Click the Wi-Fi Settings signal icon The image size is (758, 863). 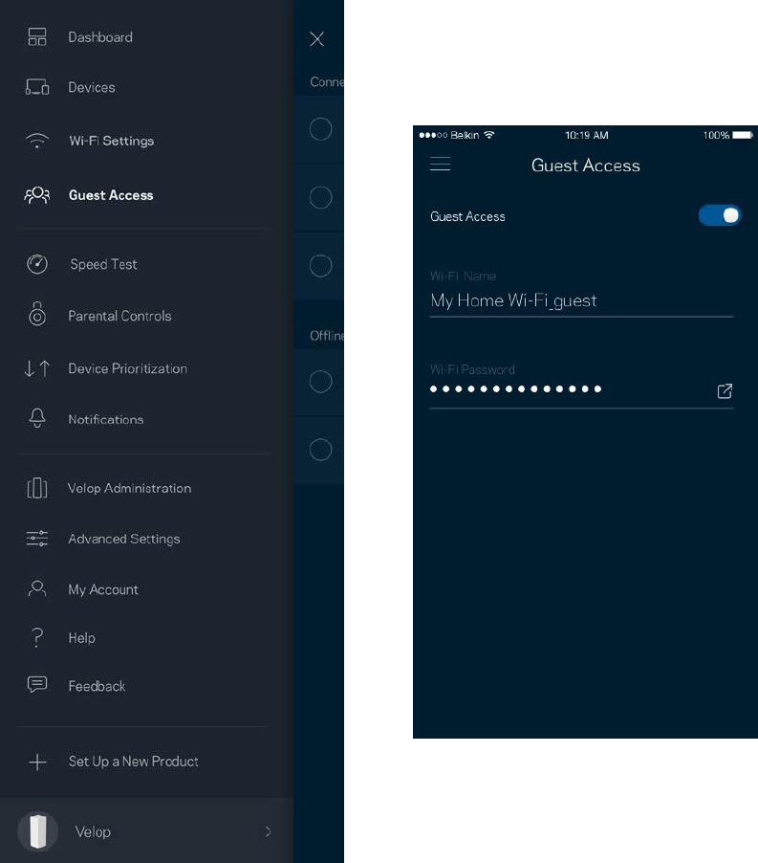pyautogui.click(x=37, y=141)
